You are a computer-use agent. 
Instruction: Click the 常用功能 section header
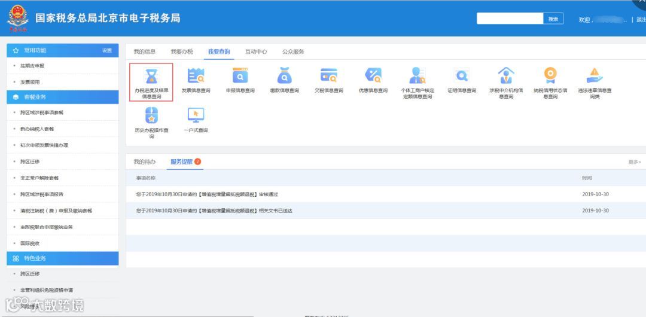pos(63,50)
